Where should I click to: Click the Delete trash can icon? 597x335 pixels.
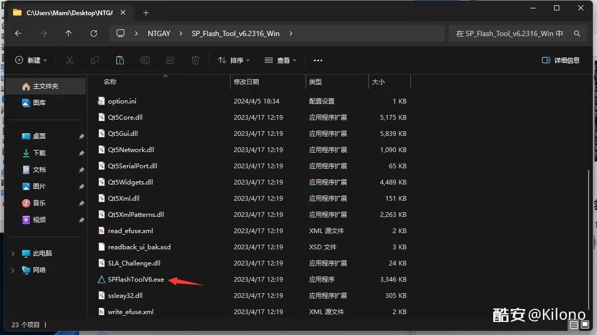click(x=196, y=61)
